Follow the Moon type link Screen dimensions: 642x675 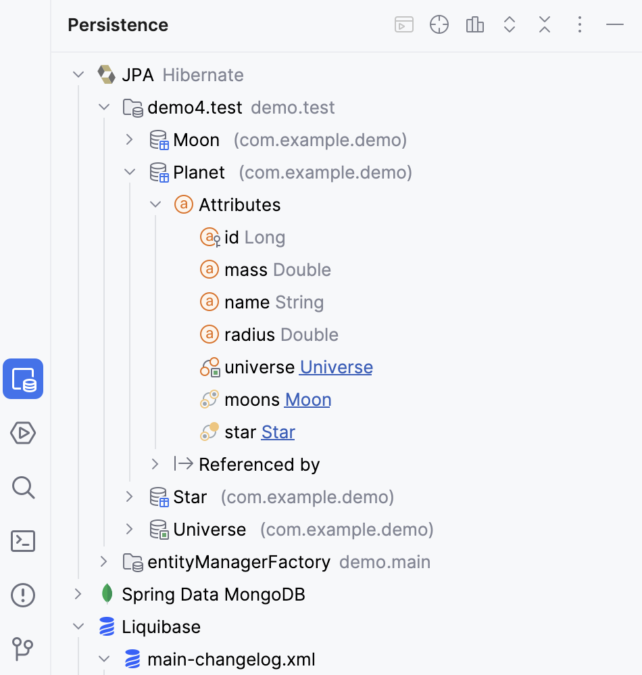pyautogui.click(x=308, y=400)
